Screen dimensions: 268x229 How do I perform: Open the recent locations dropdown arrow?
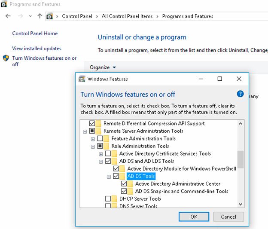pos(30,16)
